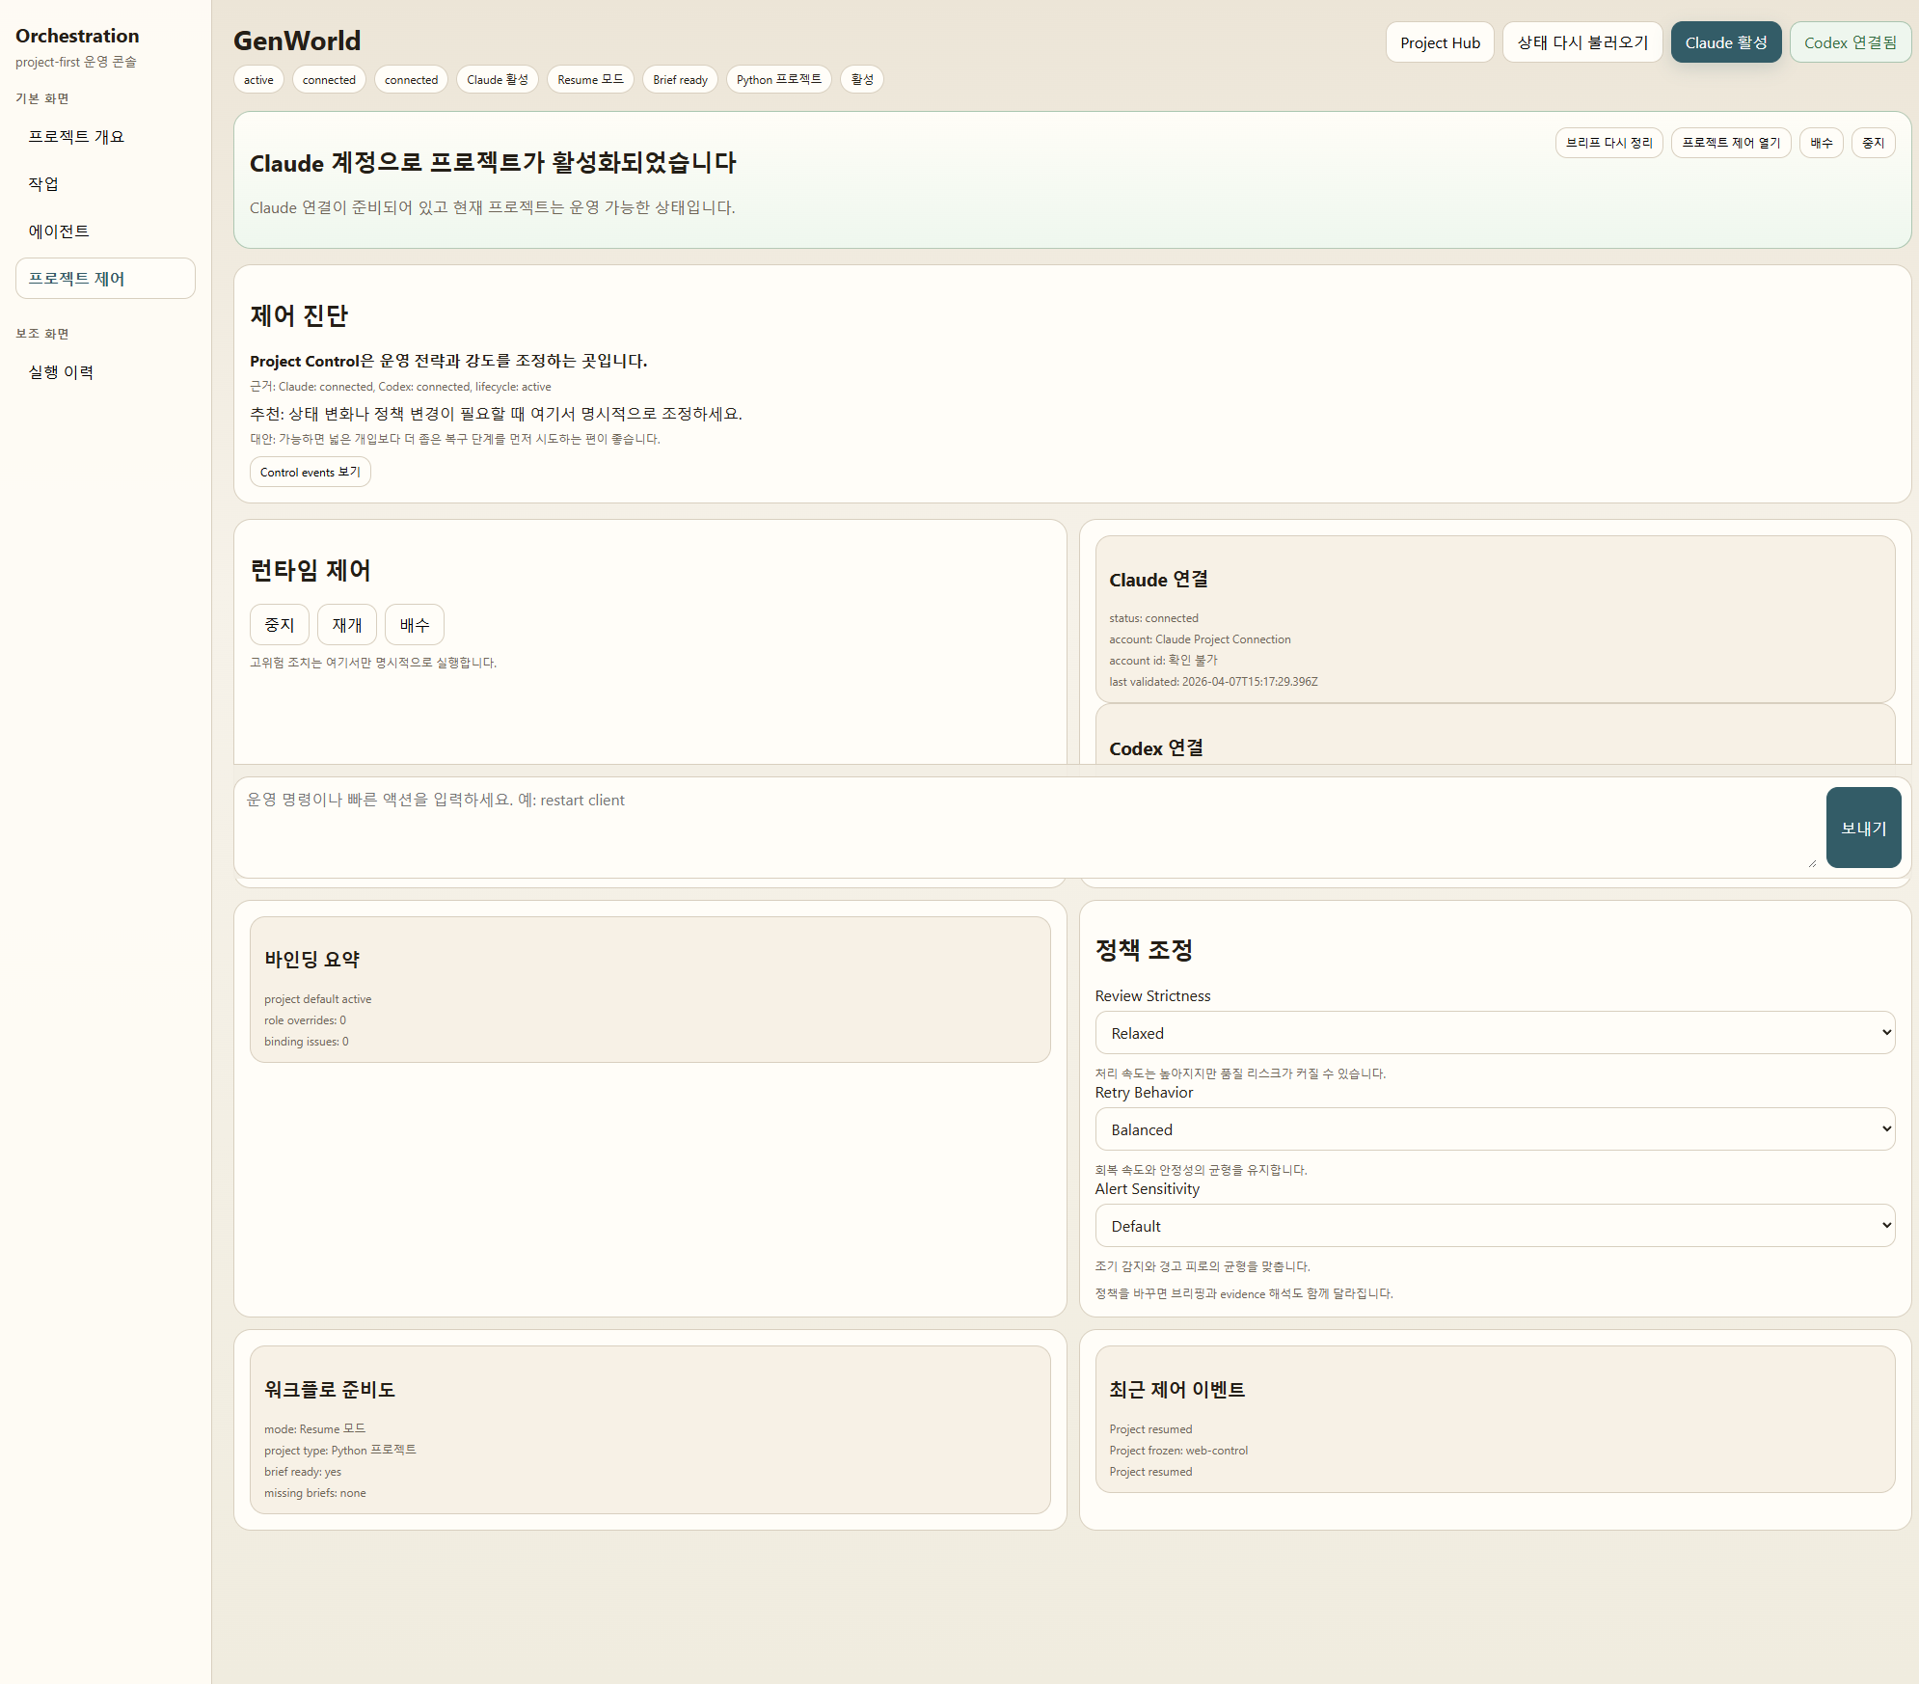
Task: Click the Codex 연결됨 badge
Action: click(x=1850, y=42)
